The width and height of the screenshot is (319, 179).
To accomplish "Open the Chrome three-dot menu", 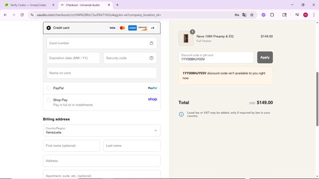I will click(314, 15).
